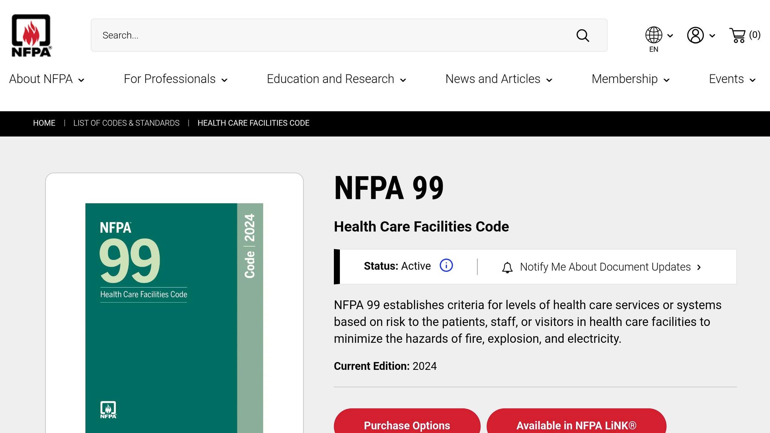Click the Status info circle icon

pos(446,265)
